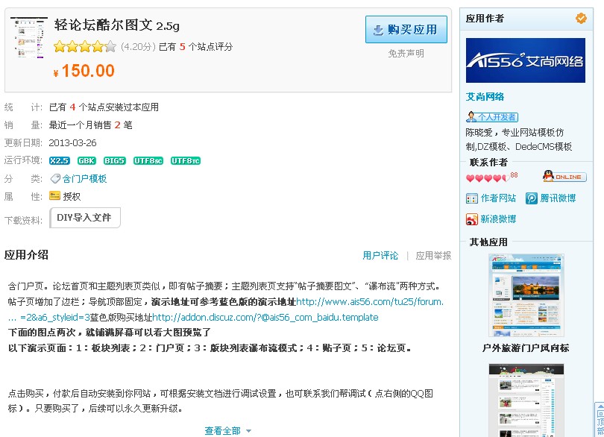Click the price ¥150.00
The width and height of the screenshot is (604, 437).
[x=84, y=71]
